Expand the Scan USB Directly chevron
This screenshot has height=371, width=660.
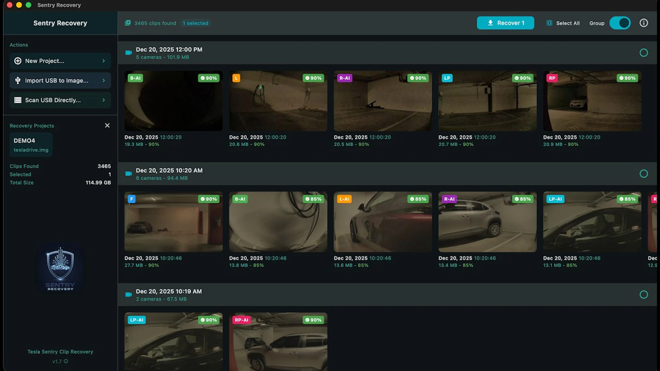[104, 100]
